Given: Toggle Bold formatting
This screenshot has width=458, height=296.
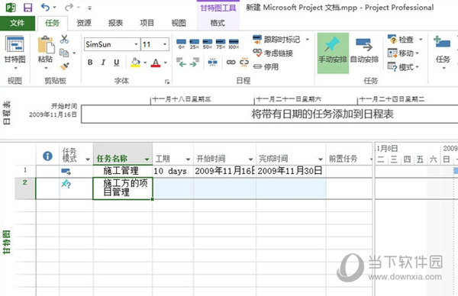Looking at the screenshot, I should [90, 63].
